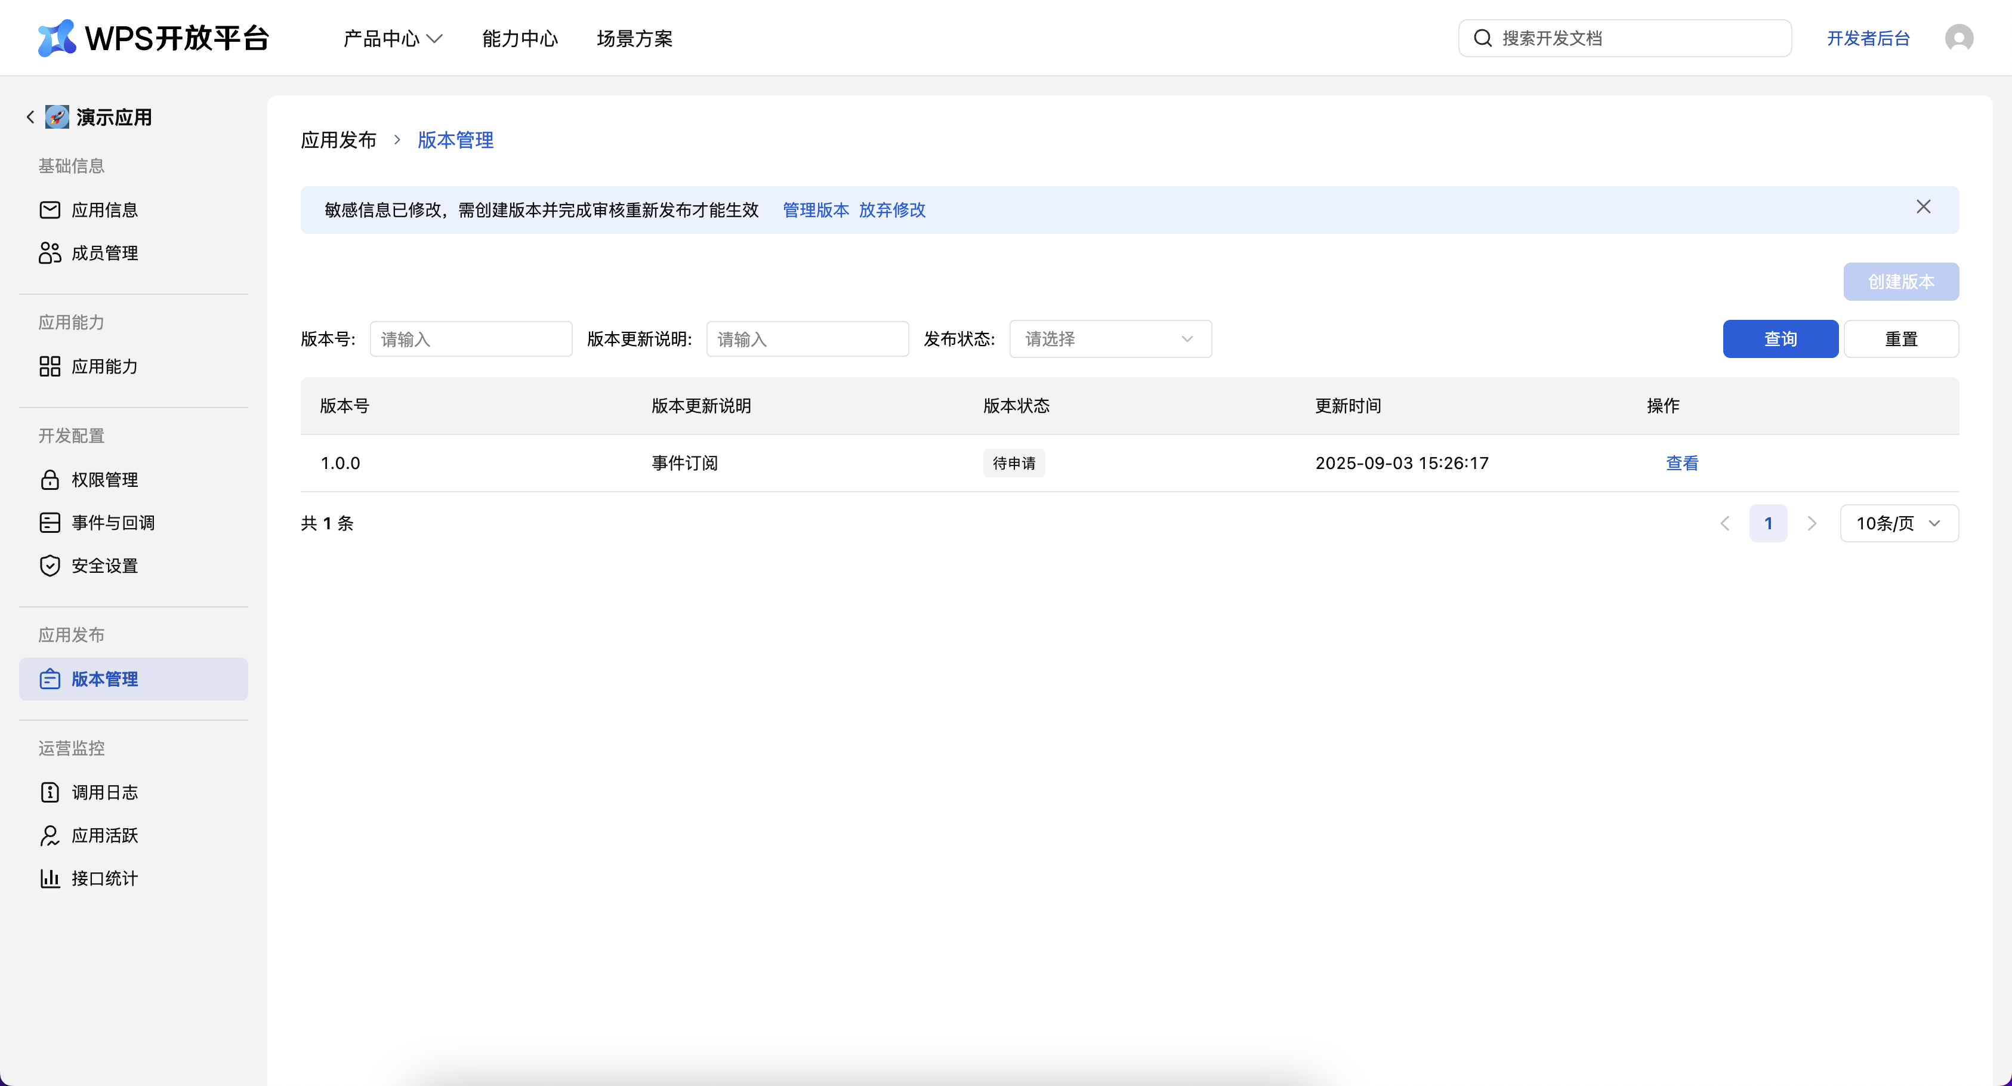The height and width of the screenshot is (1086, 2012).
Task: Select the 安全设置 shield icon
Action: point(49,566)
